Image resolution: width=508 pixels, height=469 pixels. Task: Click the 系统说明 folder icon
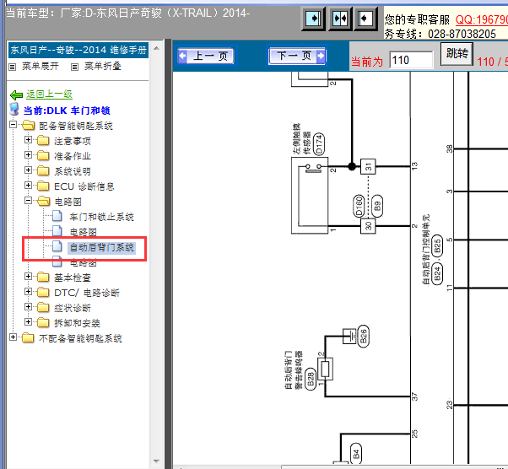click(43, 171)
